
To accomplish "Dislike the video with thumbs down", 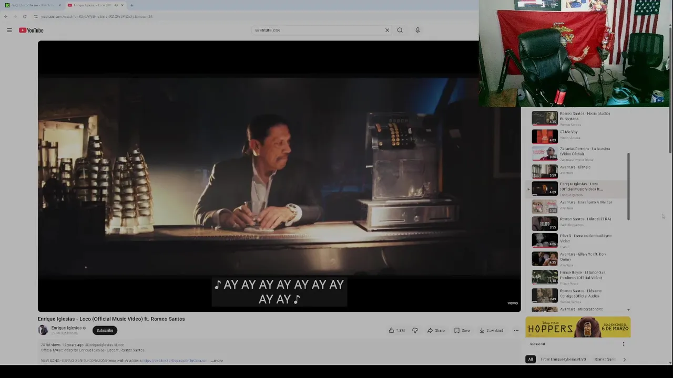I will (415, 330).
